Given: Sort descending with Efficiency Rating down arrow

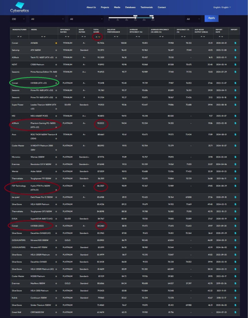Looking at the screenshot, I should tap(68, 37).
